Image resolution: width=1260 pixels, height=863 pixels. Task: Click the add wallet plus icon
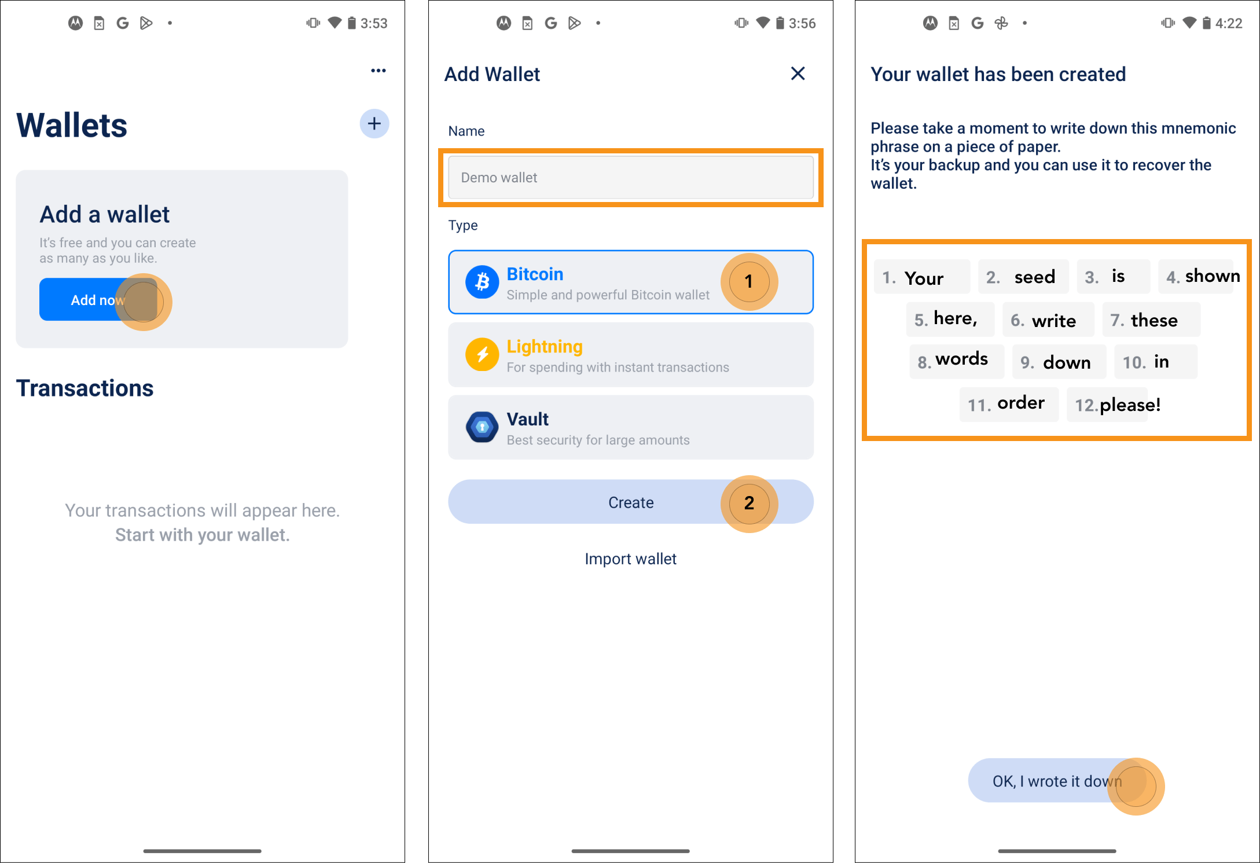[x=373, y=123]
